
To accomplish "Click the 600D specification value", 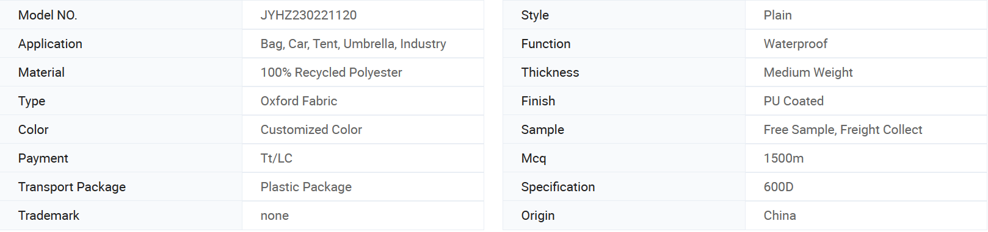I will pyautogui.click(x=779, y=187).
